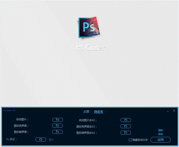Minimize the Ps Coser window
Image resolution: width=179 pixels, height=147 pixels.
168,111
